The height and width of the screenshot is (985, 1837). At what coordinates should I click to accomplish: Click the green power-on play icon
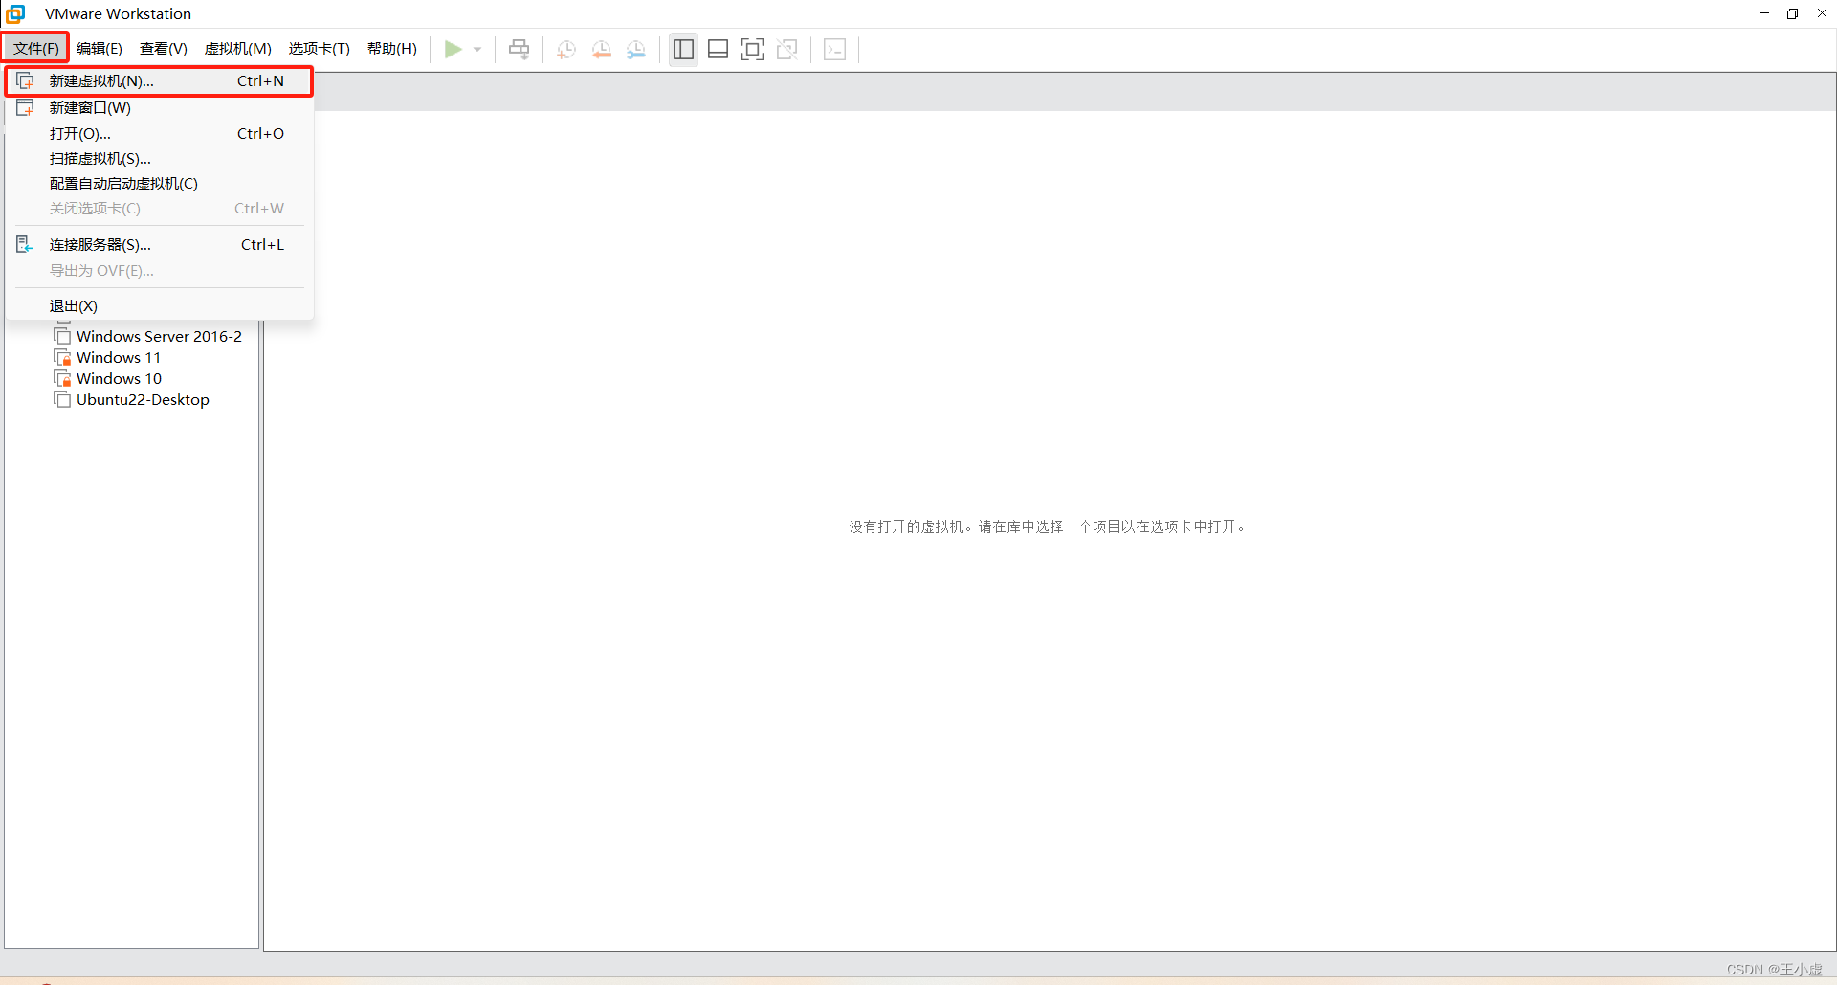click(x=454, y=49)
